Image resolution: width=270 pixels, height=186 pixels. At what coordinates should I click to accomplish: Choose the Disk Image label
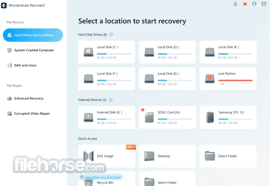point(105,156)
